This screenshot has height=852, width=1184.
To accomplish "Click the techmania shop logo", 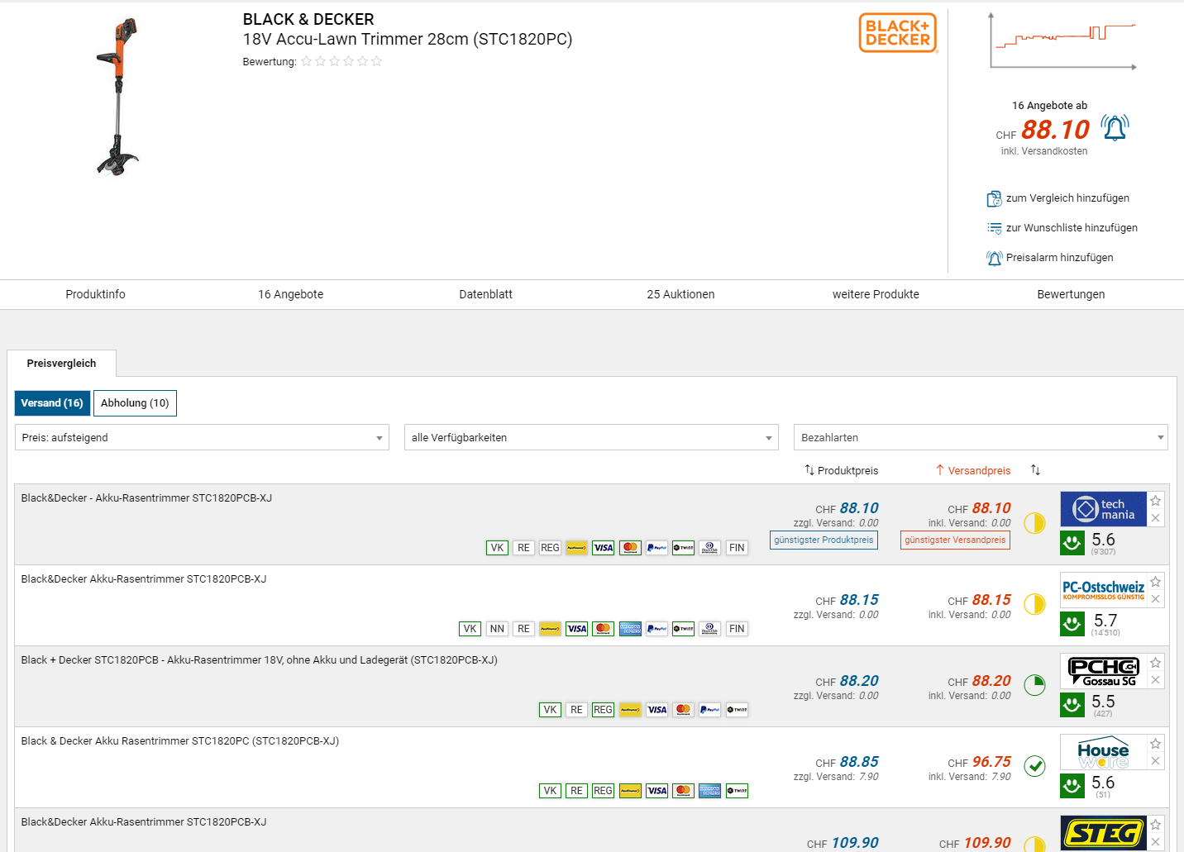I will [1103, 509].
